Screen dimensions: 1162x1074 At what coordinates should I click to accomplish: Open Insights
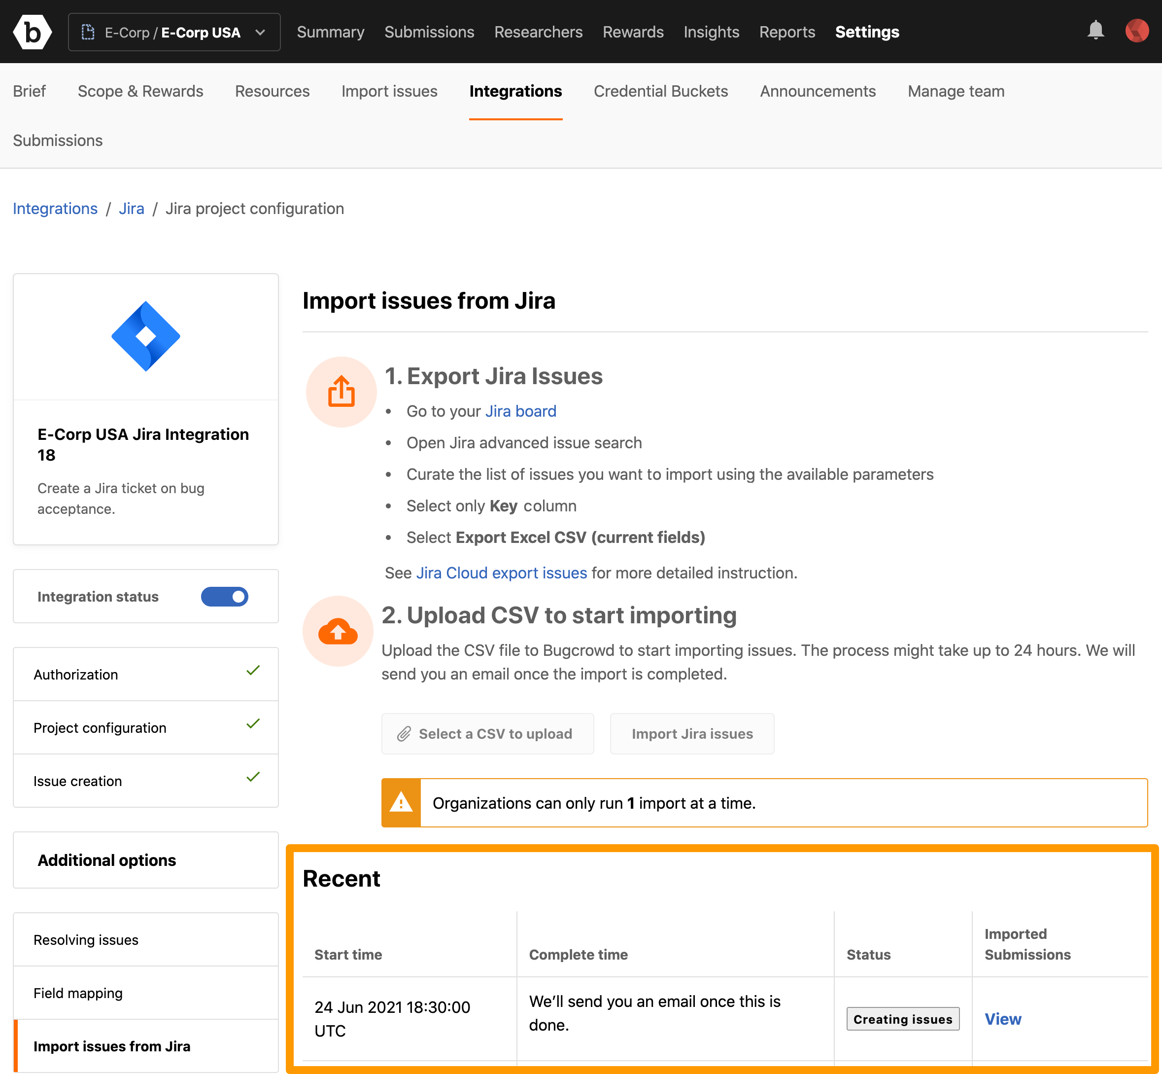712,32
